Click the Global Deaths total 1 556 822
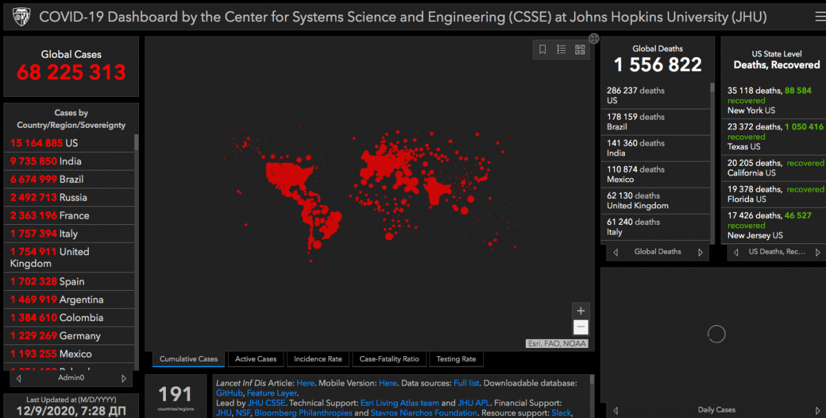The image size is (826, 418). 658,65
